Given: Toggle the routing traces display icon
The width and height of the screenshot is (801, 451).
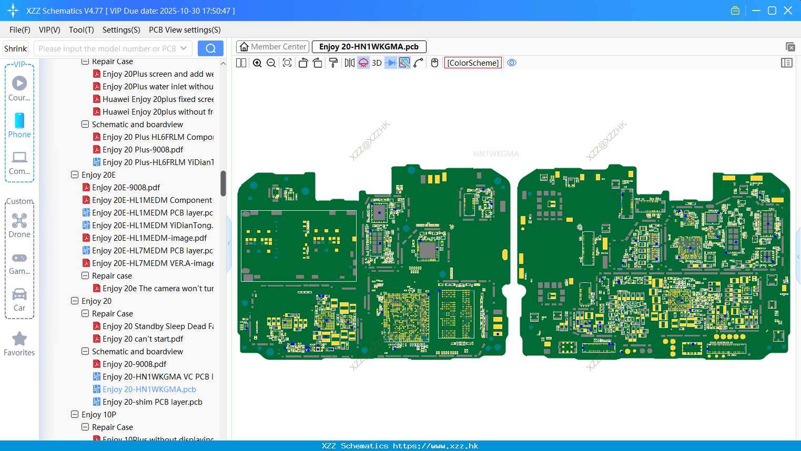Looking at the screenshot, I should (404, 63).
